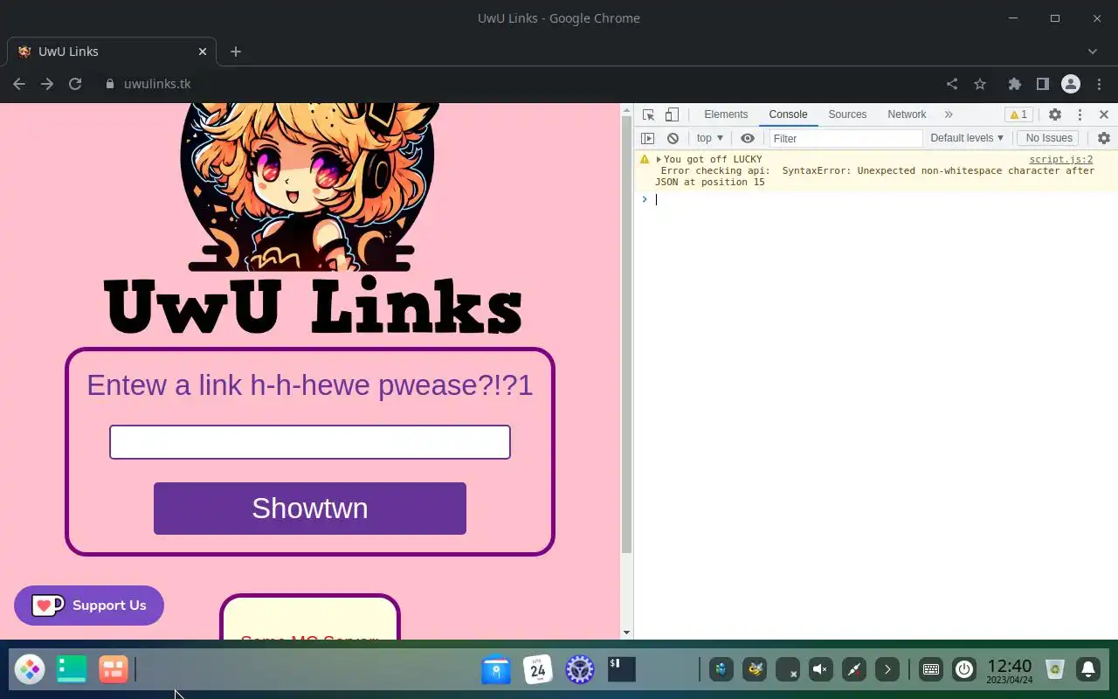Open the terminal dock icon
This screenshot has width=1118, height=699.
pyautogui.click(x=622, y=670)
